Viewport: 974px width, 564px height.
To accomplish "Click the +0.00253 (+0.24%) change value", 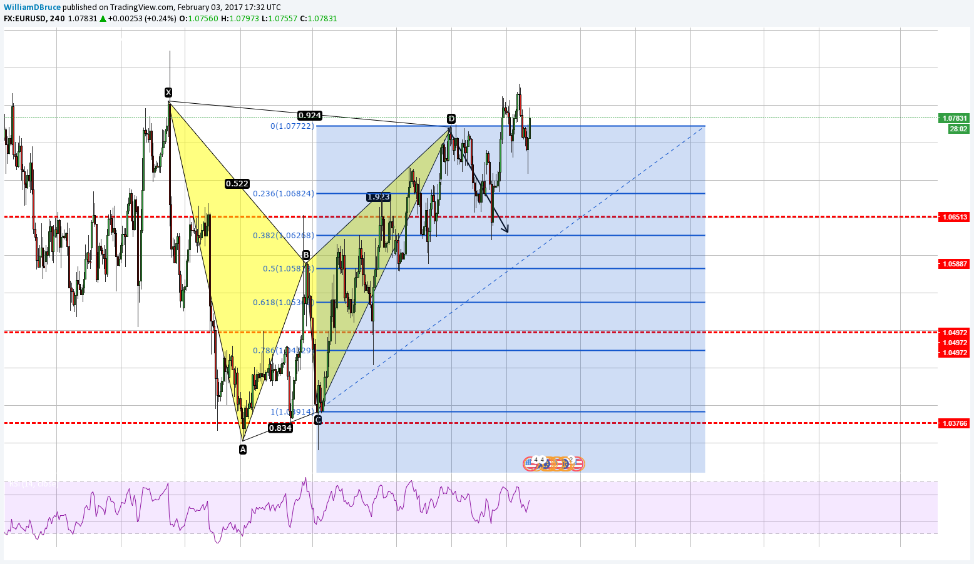I will pyautogui.click(x=142, y=18).
